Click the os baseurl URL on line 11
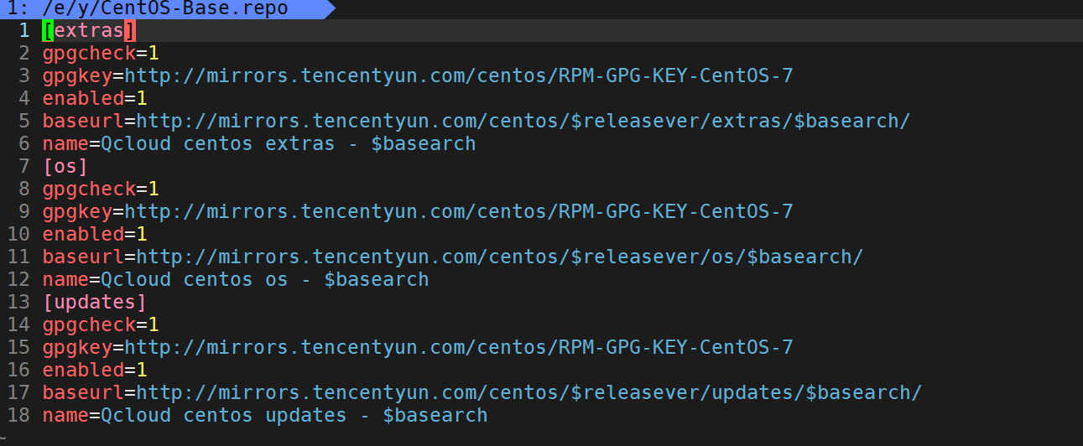Screen dimensions: 1083x446 tap(500, 257)
